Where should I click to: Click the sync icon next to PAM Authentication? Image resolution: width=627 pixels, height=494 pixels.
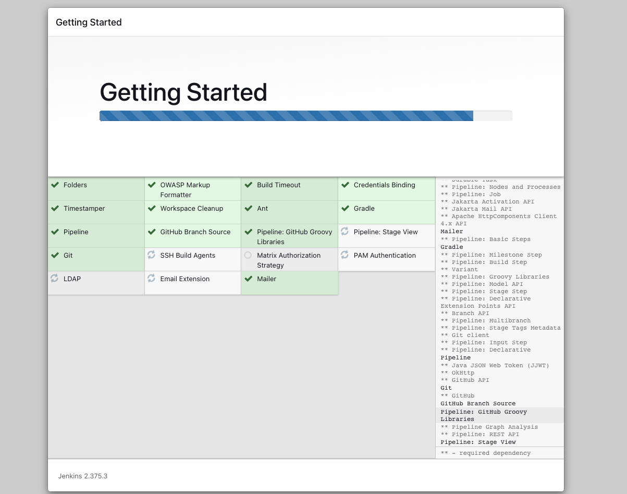click(x=345, y=255)
